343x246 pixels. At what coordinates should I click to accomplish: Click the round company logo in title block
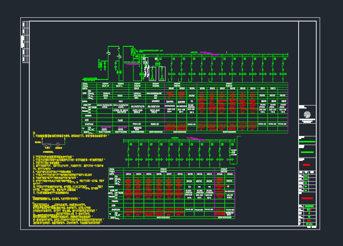[x=307, y=115]
